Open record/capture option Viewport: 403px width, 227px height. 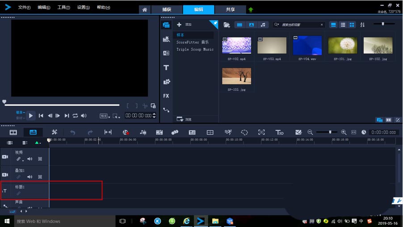[x=126, y=132]
